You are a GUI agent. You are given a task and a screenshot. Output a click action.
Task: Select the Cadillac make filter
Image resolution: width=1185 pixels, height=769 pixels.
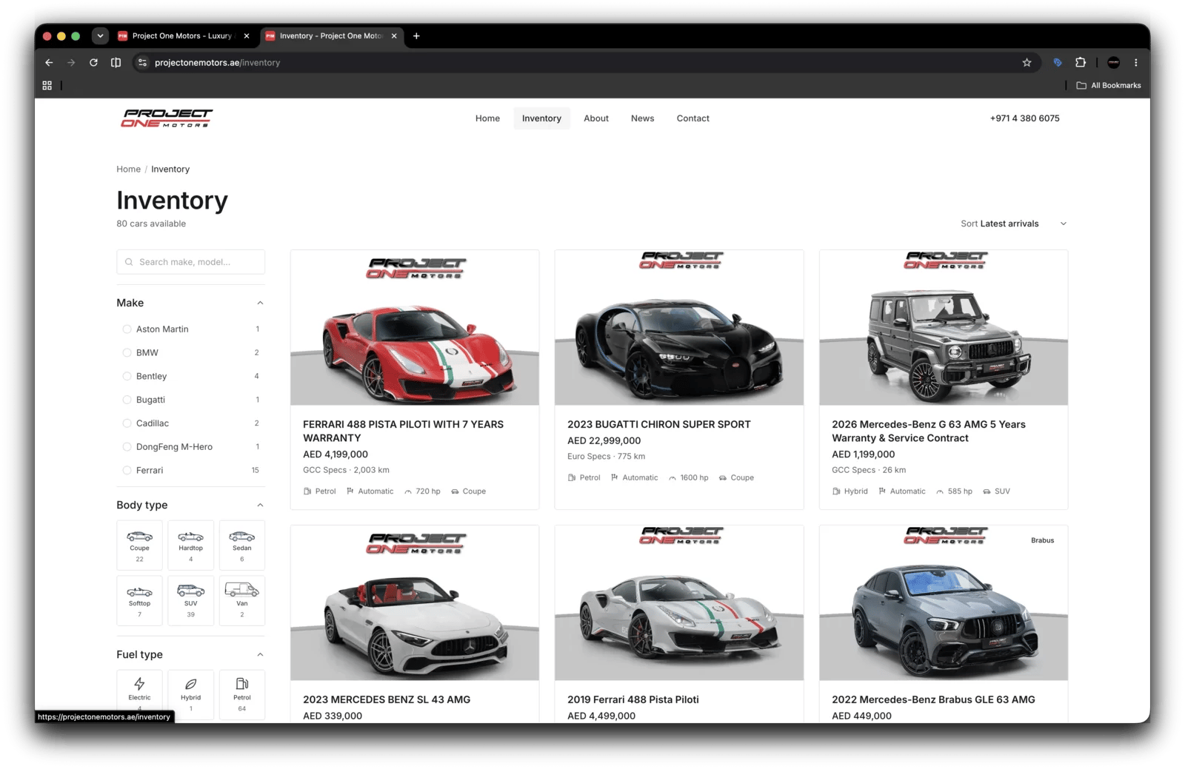[190, 423]
